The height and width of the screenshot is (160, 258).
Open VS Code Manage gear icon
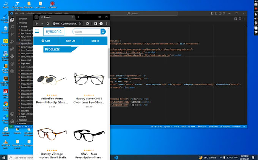(x=13, y=121)
